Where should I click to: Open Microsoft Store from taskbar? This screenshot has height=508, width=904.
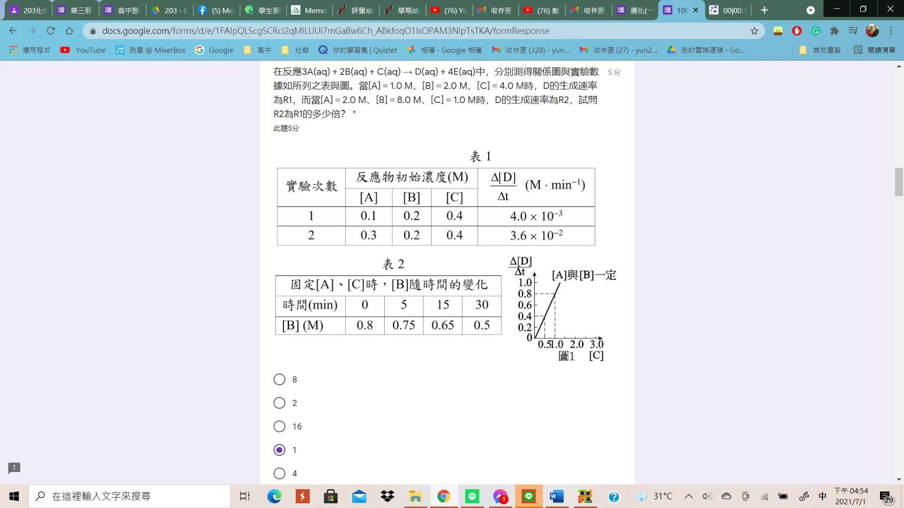pyautogui.click(x=331, y=496)
